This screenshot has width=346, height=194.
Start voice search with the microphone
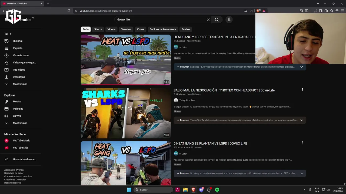(229, 19)
